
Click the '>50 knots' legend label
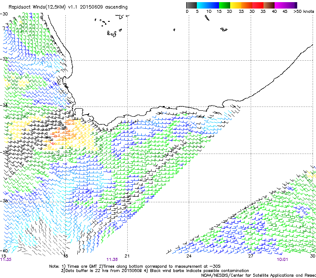coord(304,12)
